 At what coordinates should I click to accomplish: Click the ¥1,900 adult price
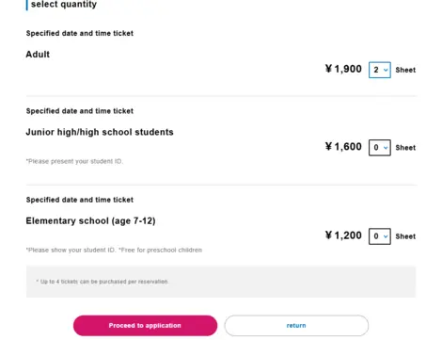[x=343, y=69]
